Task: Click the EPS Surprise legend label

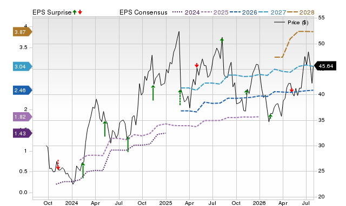Action: point(52,12)
